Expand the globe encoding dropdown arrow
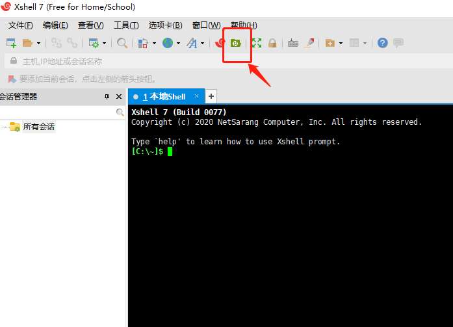The height and width of the screenshot is (327, 453). [x=178, y=44]
